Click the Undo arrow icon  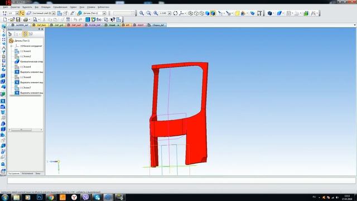coord(75,20)
